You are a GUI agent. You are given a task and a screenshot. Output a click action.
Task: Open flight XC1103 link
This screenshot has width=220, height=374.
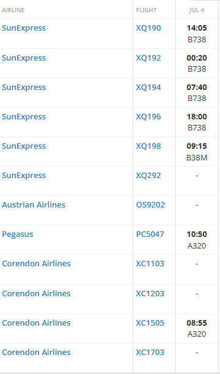[x=150, y=263]
